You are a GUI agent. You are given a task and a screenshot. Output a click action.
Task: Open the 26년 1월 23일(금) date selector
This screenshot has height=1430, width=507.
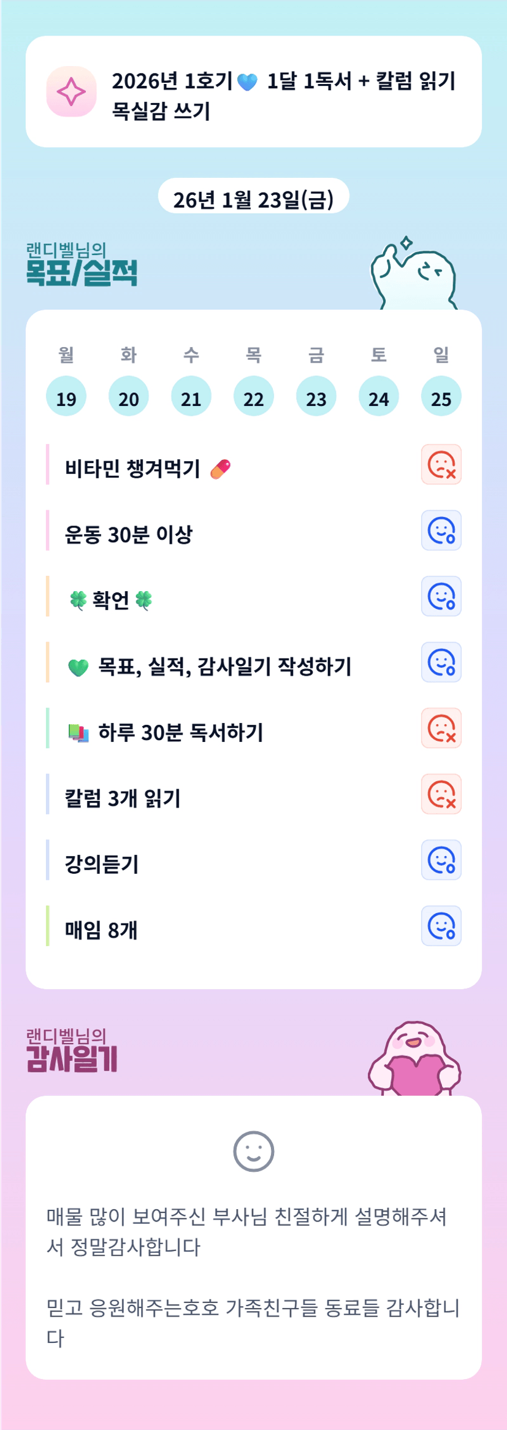pos(254,197)
